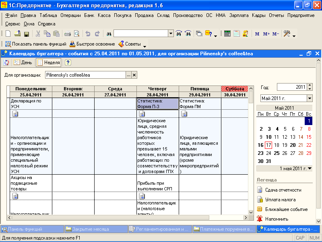Open the Операции menu
Viewport: 322px width, 242px height.
[70, 15]
